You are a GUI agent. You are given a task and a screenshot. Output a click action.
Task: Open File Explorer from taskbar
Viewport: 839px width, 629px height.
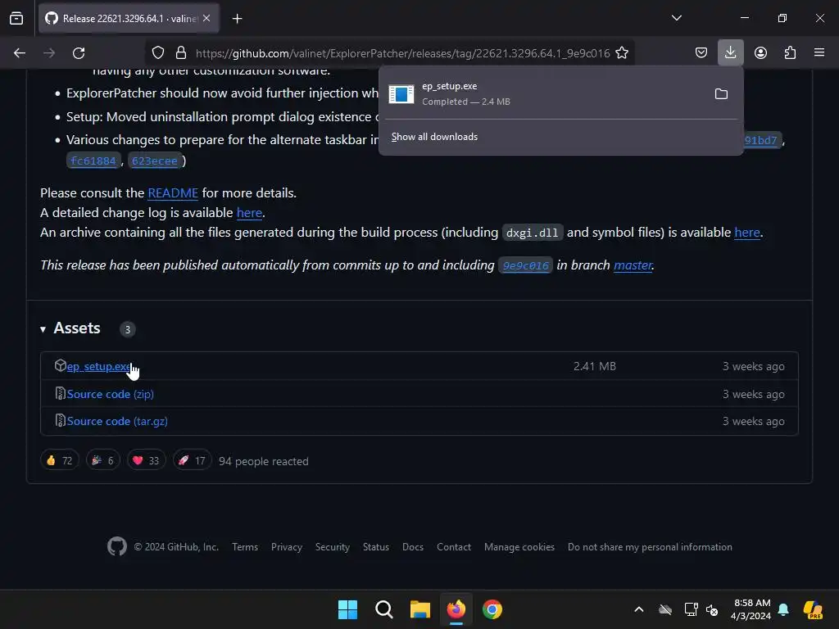[420, 609]
